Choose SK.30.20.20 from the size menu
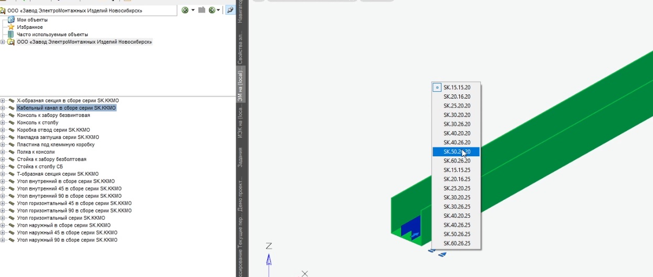This screenshot has height=277, width=653. 456,115
